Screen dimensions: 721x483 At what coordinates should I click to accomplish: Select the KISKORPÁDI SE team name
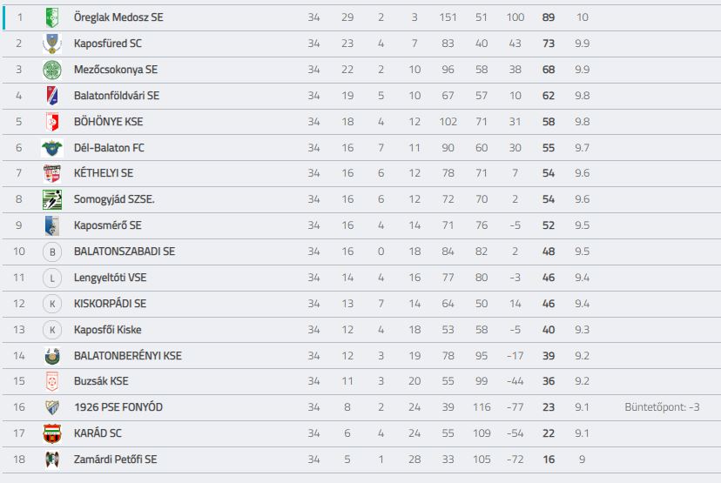coord(110,304)
